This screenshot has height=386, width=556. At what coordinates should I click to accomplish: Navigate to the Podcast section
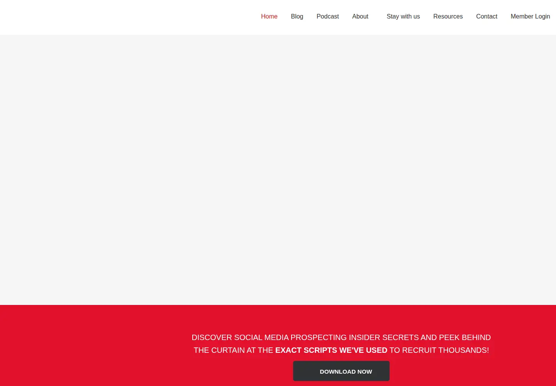327,17
